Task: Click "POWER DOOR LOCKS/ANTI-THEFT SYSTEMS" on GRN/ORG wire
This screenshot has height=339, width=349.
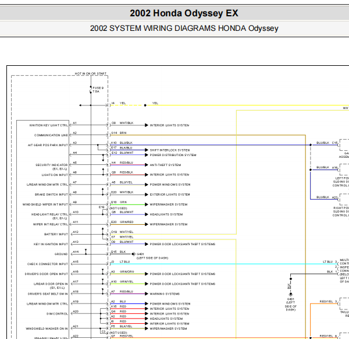Action: 183,274
